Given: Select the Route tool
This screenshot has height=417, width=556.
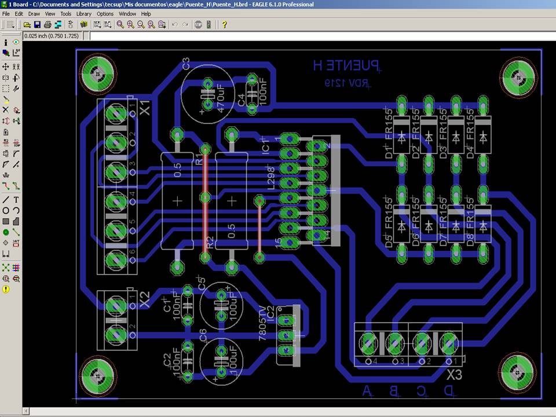Looking at the screenshot, I should 6,186.
